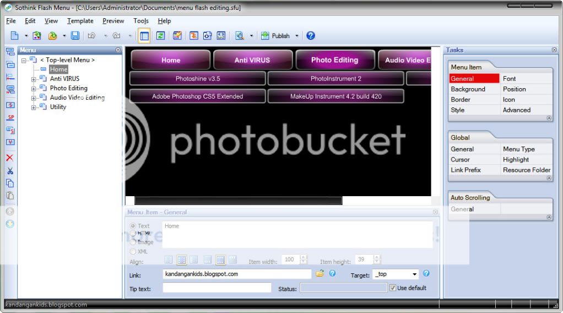Click the Publish button
The image size is (563, 313).
coord(276,36)
